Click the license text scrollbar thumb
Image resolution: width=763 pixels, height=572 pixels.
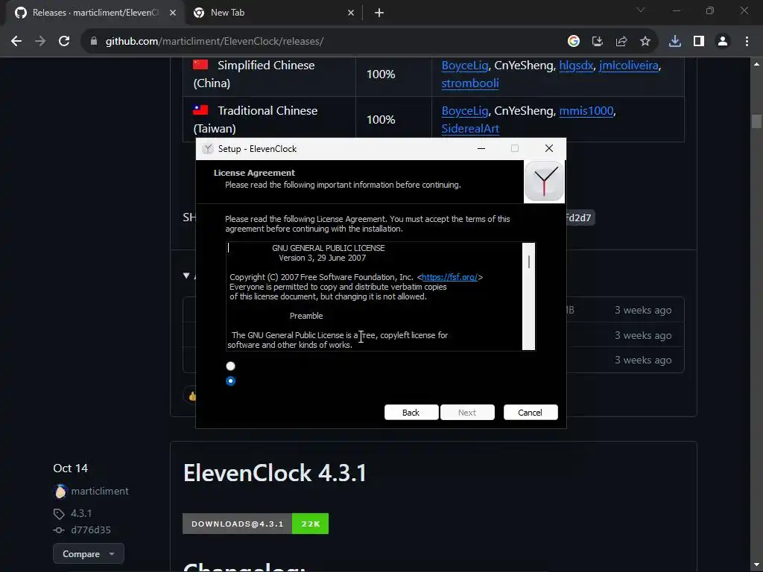pos(529,261)
